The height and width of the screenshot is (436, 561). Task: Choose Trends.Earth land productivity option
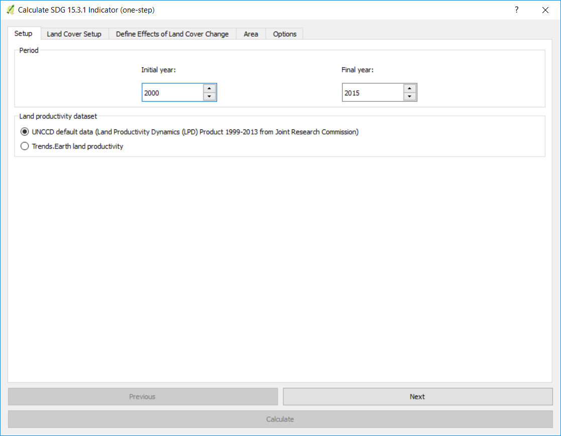point(25,147)
